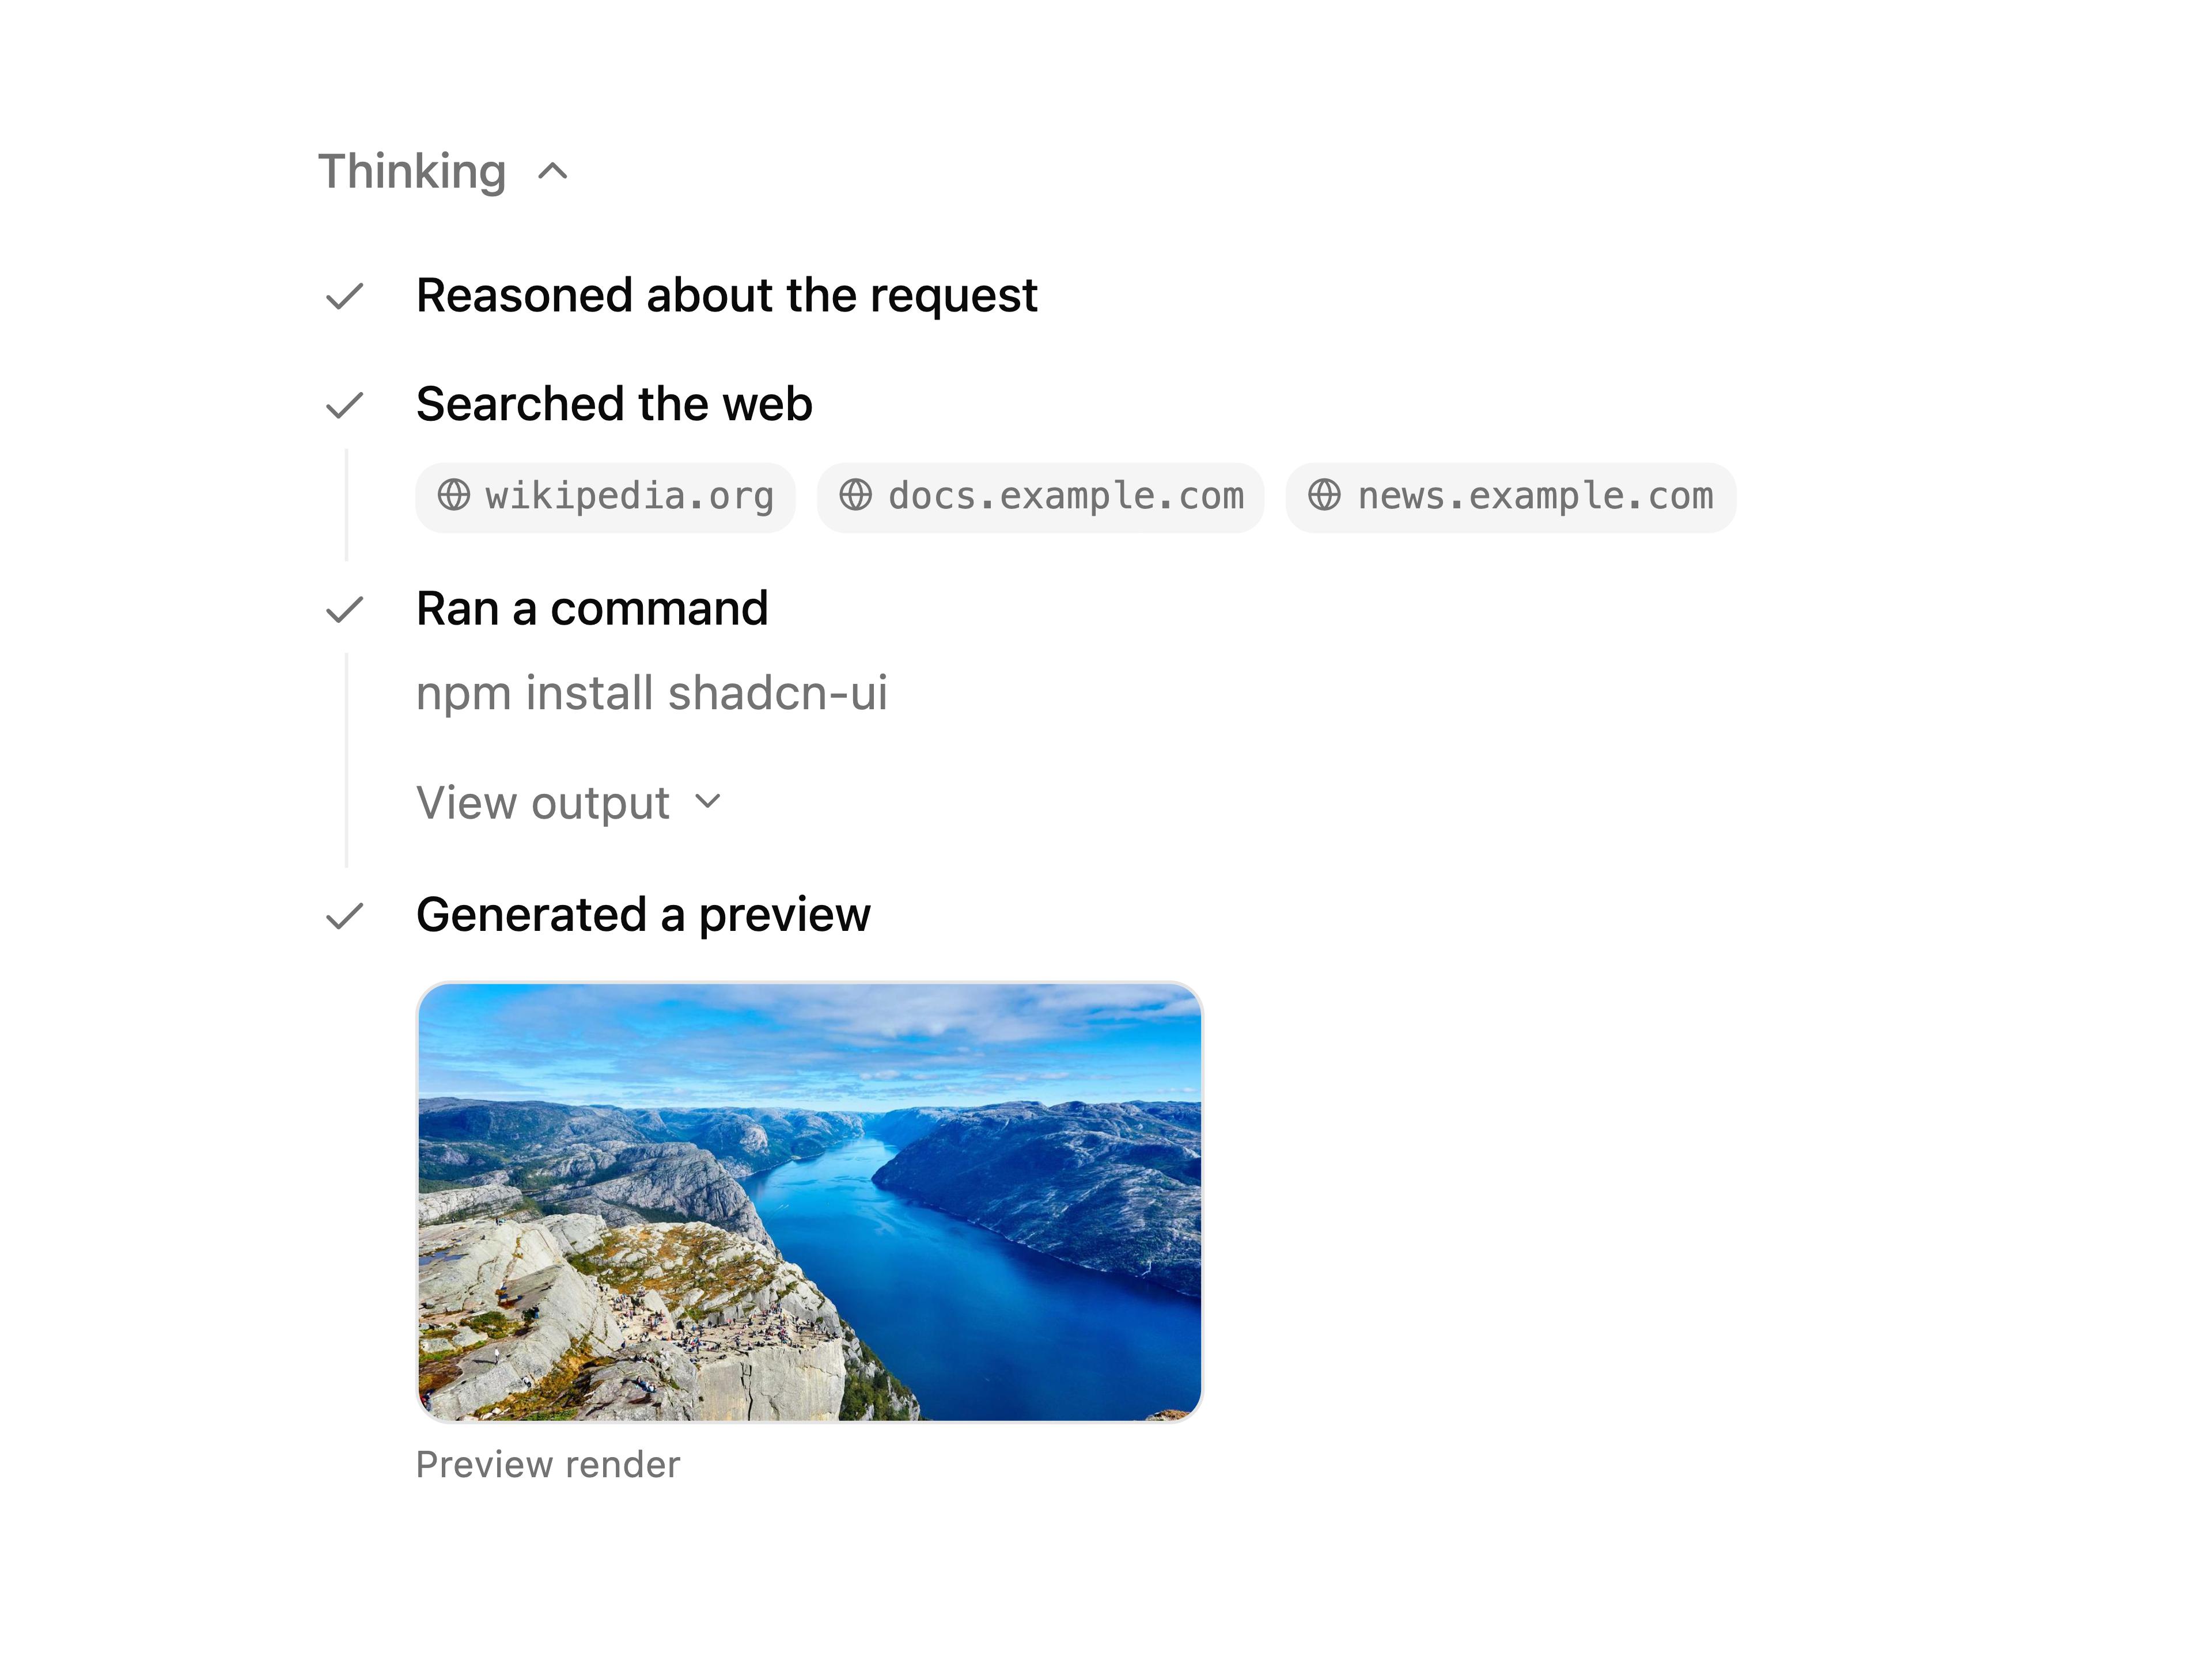Click checkmark beside Ran a command

click(345, 609)
